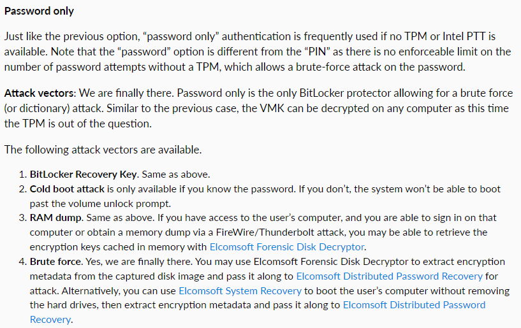Screen dimensions: 521x328
Task: Click the bold "Brute force" list heading
Action: click(55, 262)
